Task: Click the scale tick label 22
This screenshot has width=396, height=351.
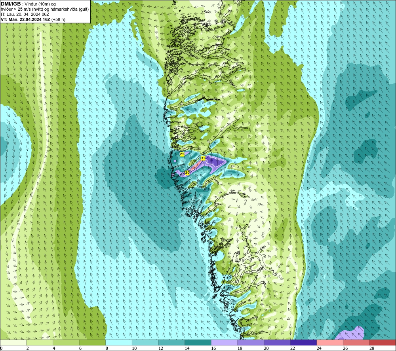Action: pos(293,349)
